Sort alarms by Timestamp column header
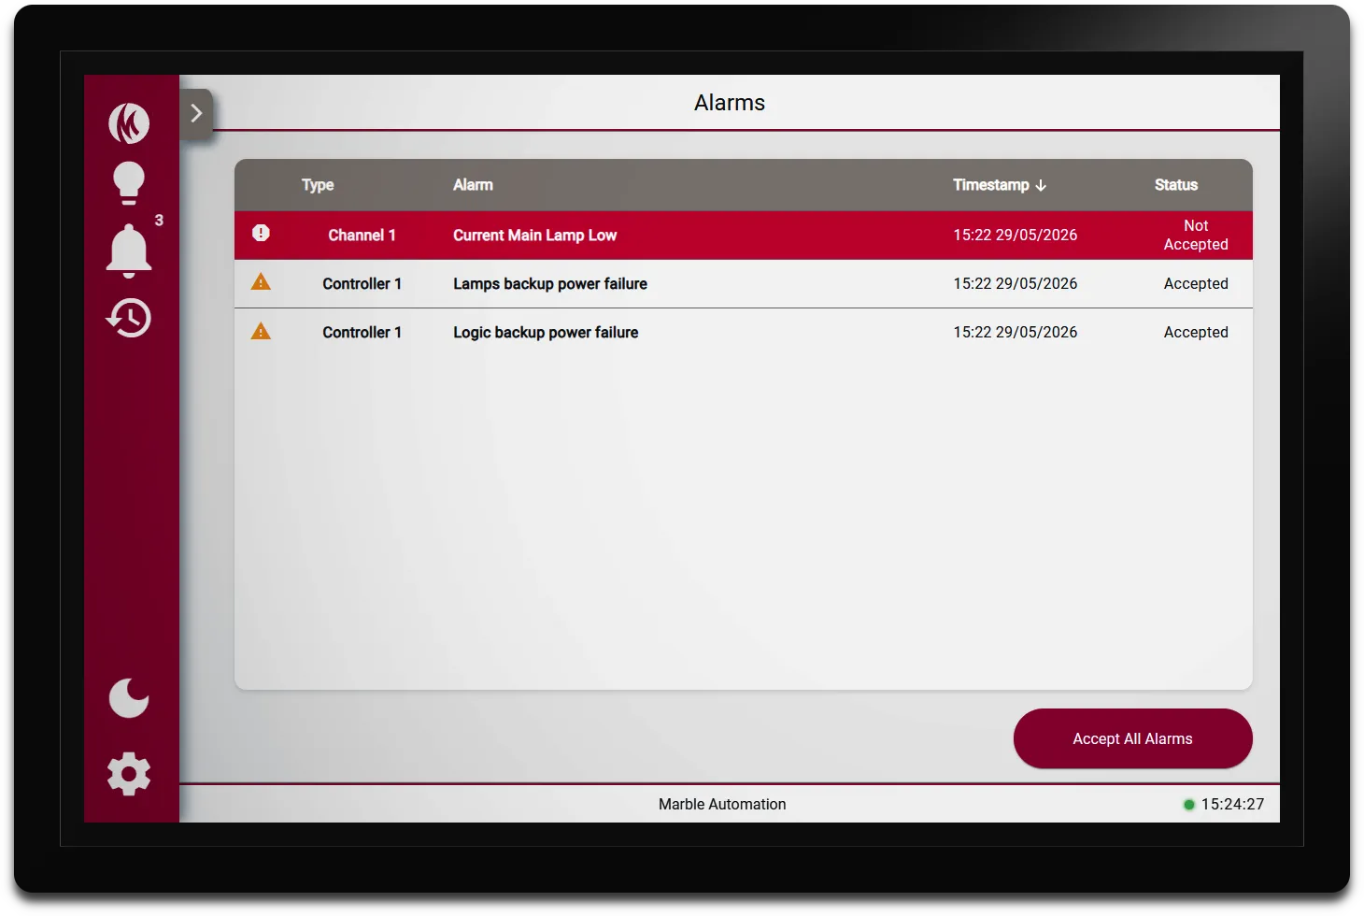The height and width of the screenshot is (916, 1364). click(990, 185)
